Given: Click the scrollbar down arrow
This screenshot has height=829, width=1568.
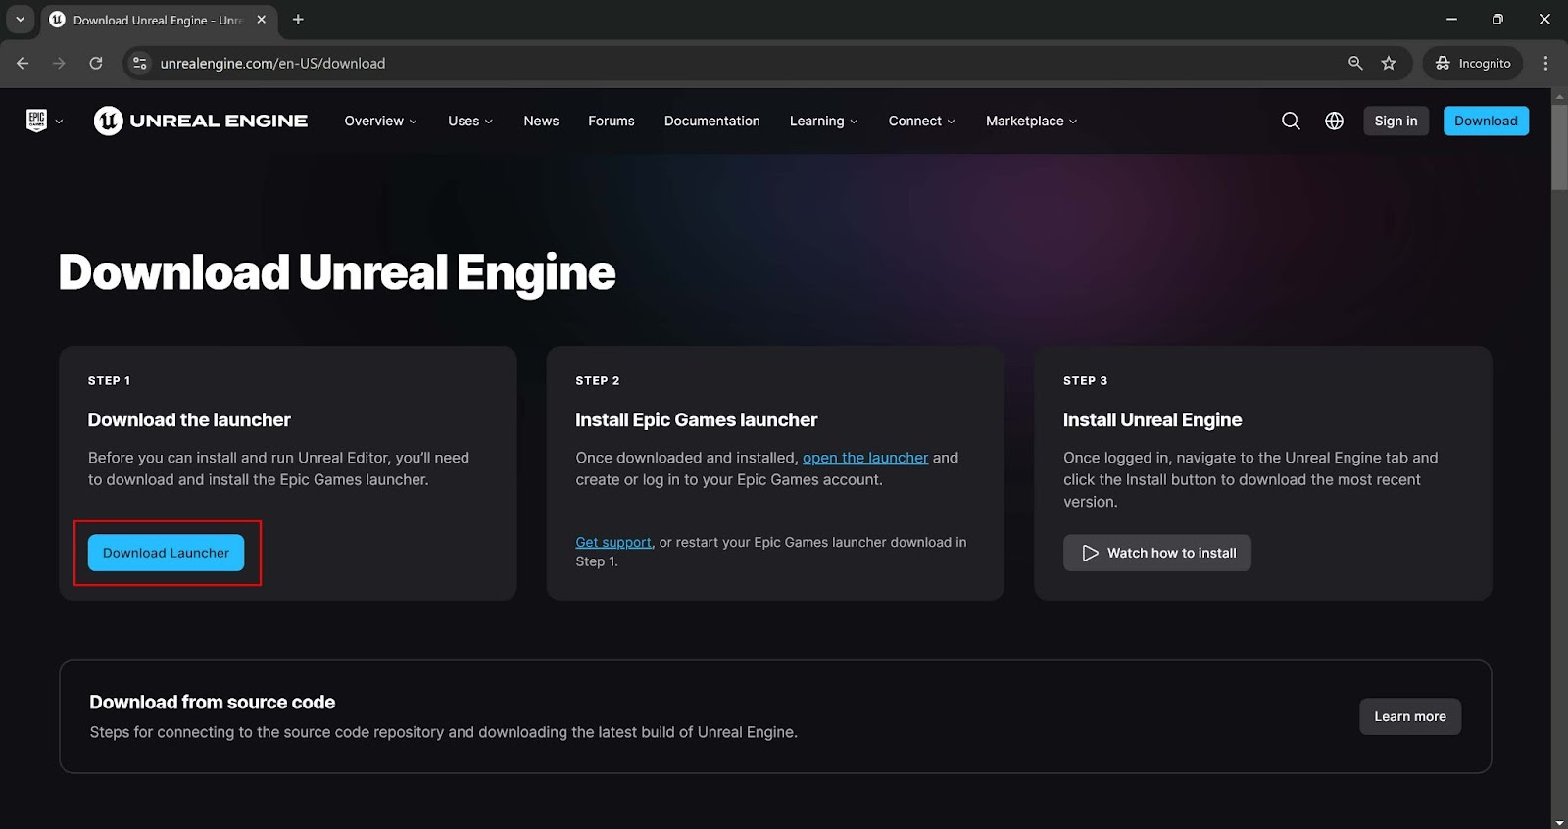Looking at the screenshot, I should (x=1559, y=821).
